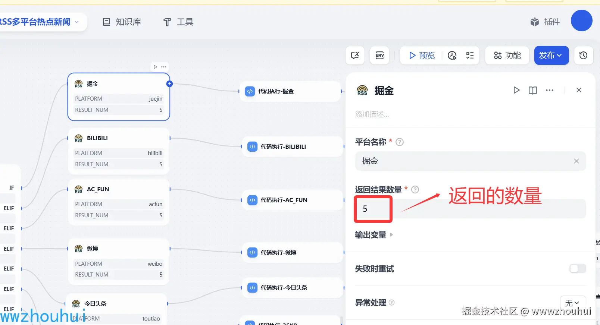This screenshot has height=325, width=600.
Task: Click the code icon of 代码执行-掘金
Action: 250,91
